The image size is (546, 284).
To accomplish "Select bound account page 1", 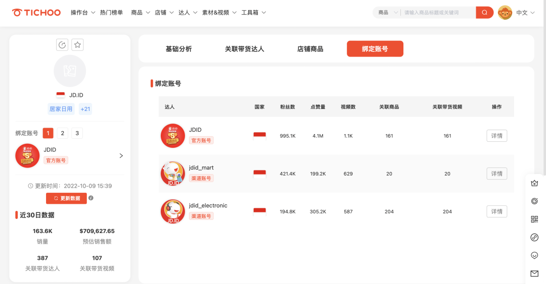I will pos(48,133).
